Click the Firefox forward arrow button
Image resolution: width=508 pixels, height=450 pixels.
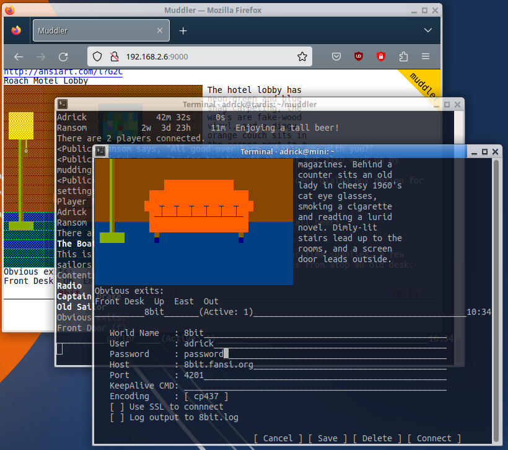coord(41,57)
